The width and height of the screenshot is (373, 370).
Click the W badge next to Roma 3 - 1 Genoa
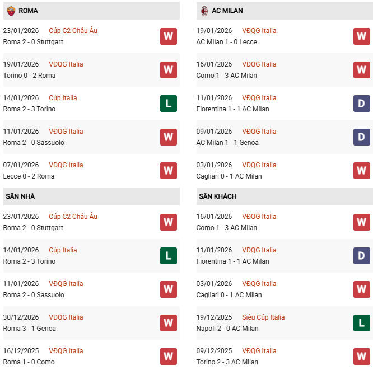pyautogui.click(x=168, y=323)
